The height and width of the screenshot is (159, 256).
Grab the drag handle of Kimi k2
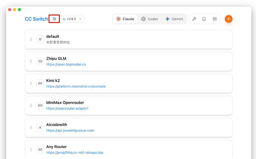(31, 83)
